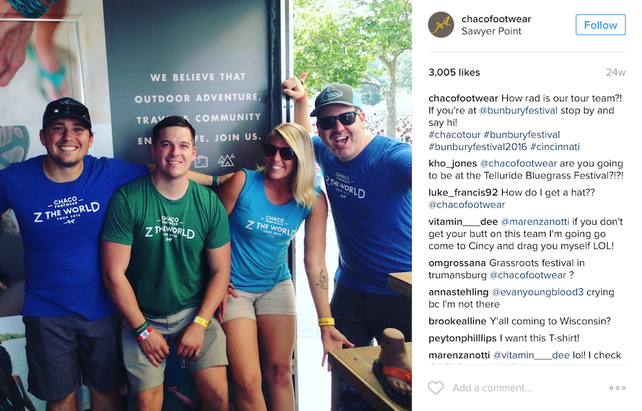Open the chacofootwear username in the header
642x411 pixels.
tap(496, 19)
